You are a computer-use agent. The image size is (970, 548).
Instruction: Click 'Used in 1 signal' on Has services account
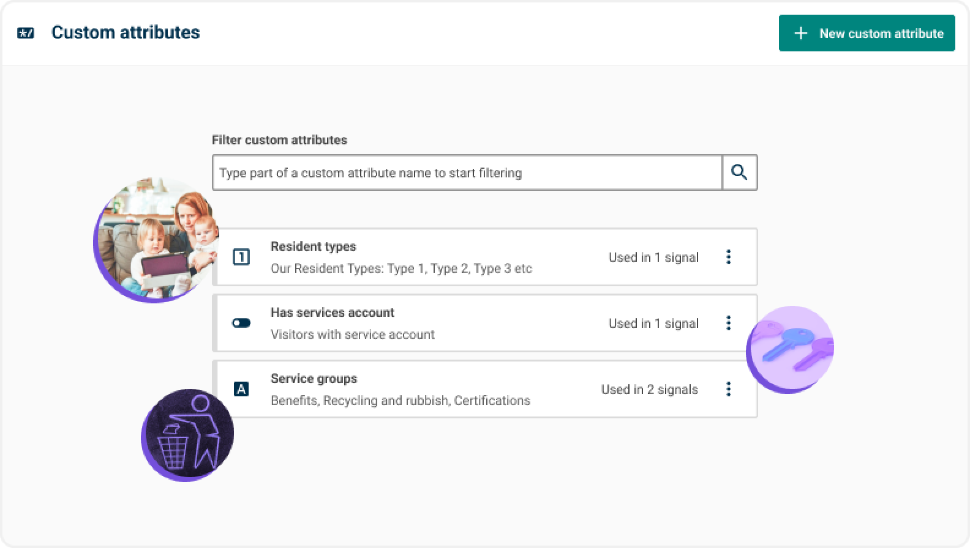click(x=653, y=324)
